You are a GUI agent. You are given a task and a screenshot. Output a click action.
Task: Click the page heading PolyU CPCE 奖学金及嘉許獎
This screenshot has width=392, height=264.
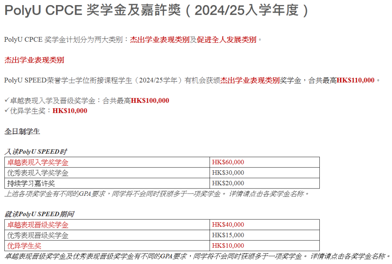(156, 11)
